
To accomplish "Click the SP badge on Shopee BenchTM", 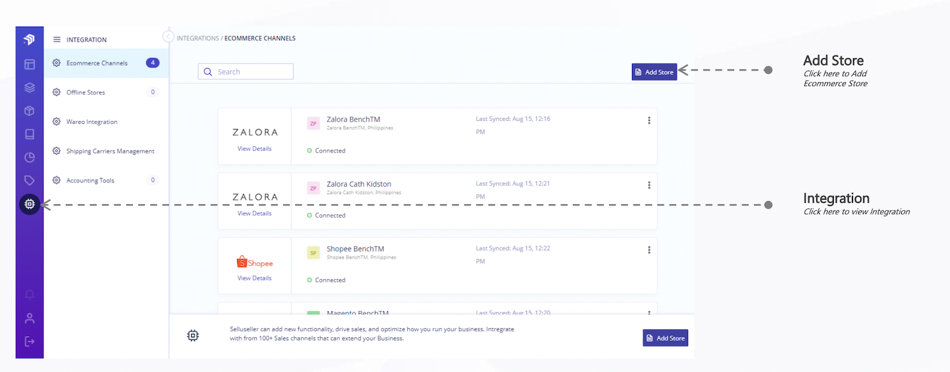I will 314,252.
